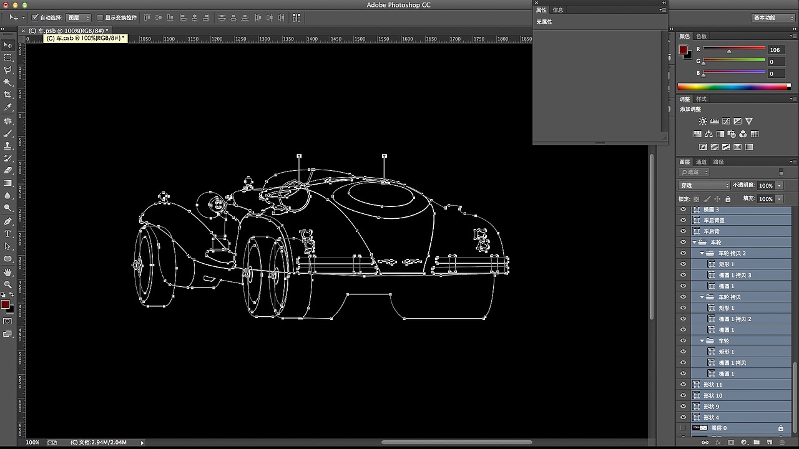Open the 基本功能 workspace dropdown
Screen dimensions: 799x449
coord(773,17)
